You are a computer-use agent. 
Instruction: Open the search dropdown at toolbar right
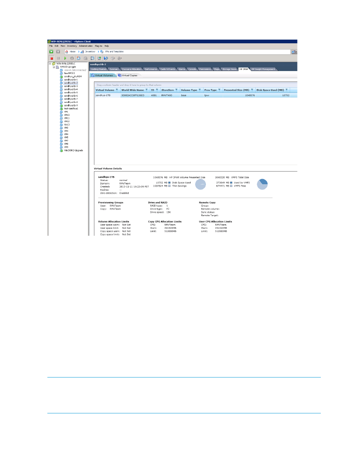point(295,52)
